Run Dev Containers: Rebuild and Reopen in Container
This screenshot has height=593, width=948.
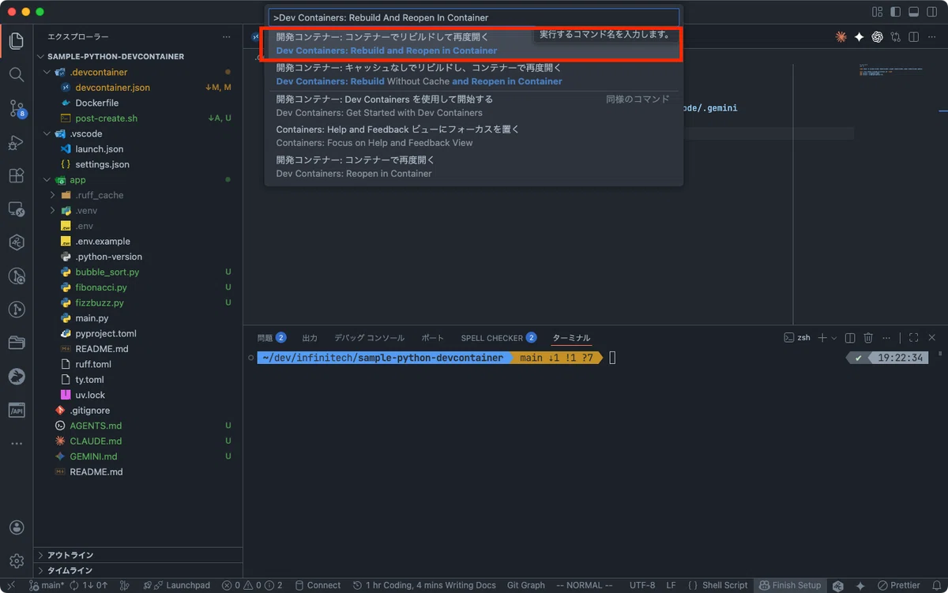(473, 43)
